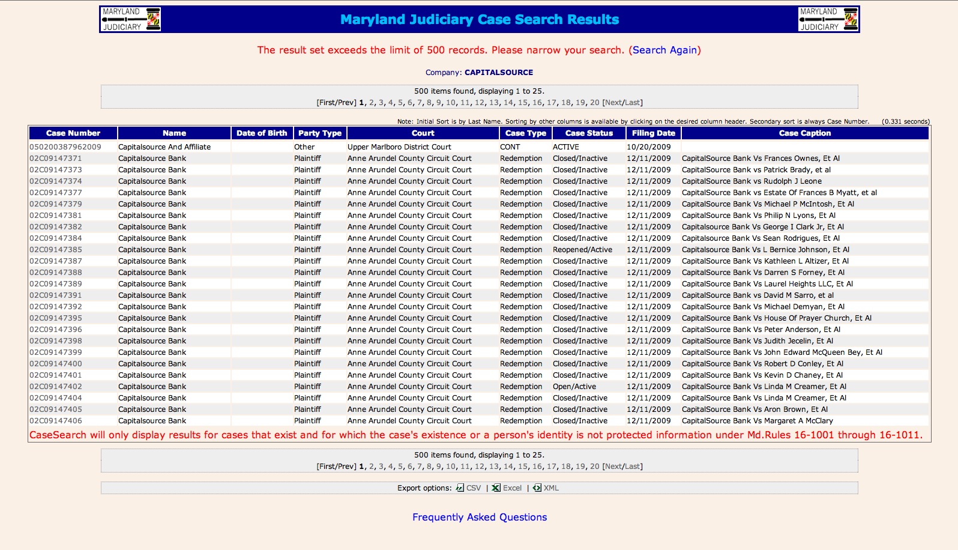Go to page 5 in top pagination

point(400,103)
